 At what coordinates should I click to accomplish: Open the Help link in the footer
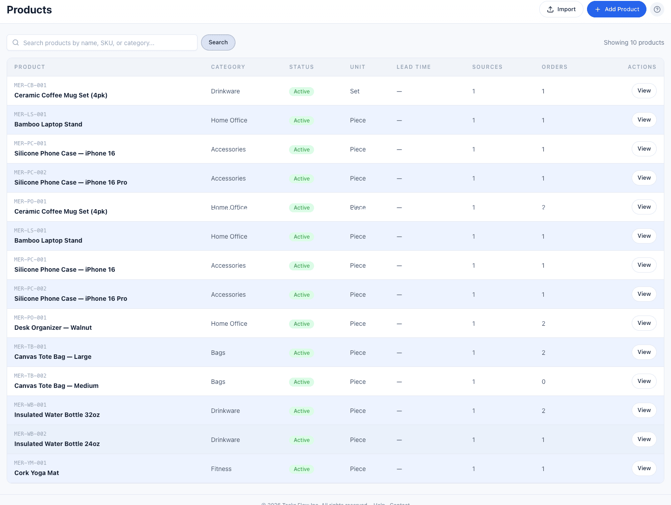click(379, 504)
